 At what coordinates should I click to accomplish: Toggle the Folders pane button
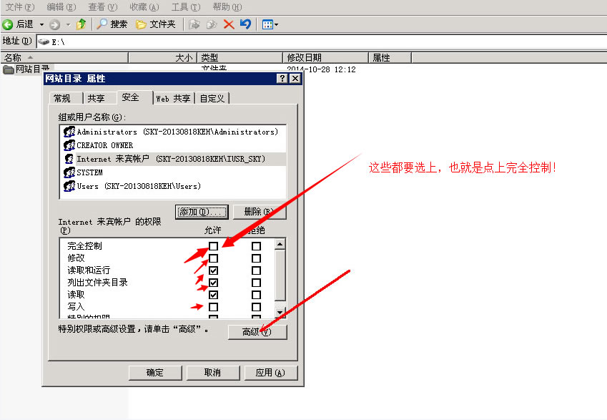coord(156,24)
